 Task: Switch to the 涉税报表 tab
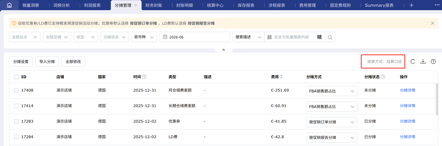point(277,5)
